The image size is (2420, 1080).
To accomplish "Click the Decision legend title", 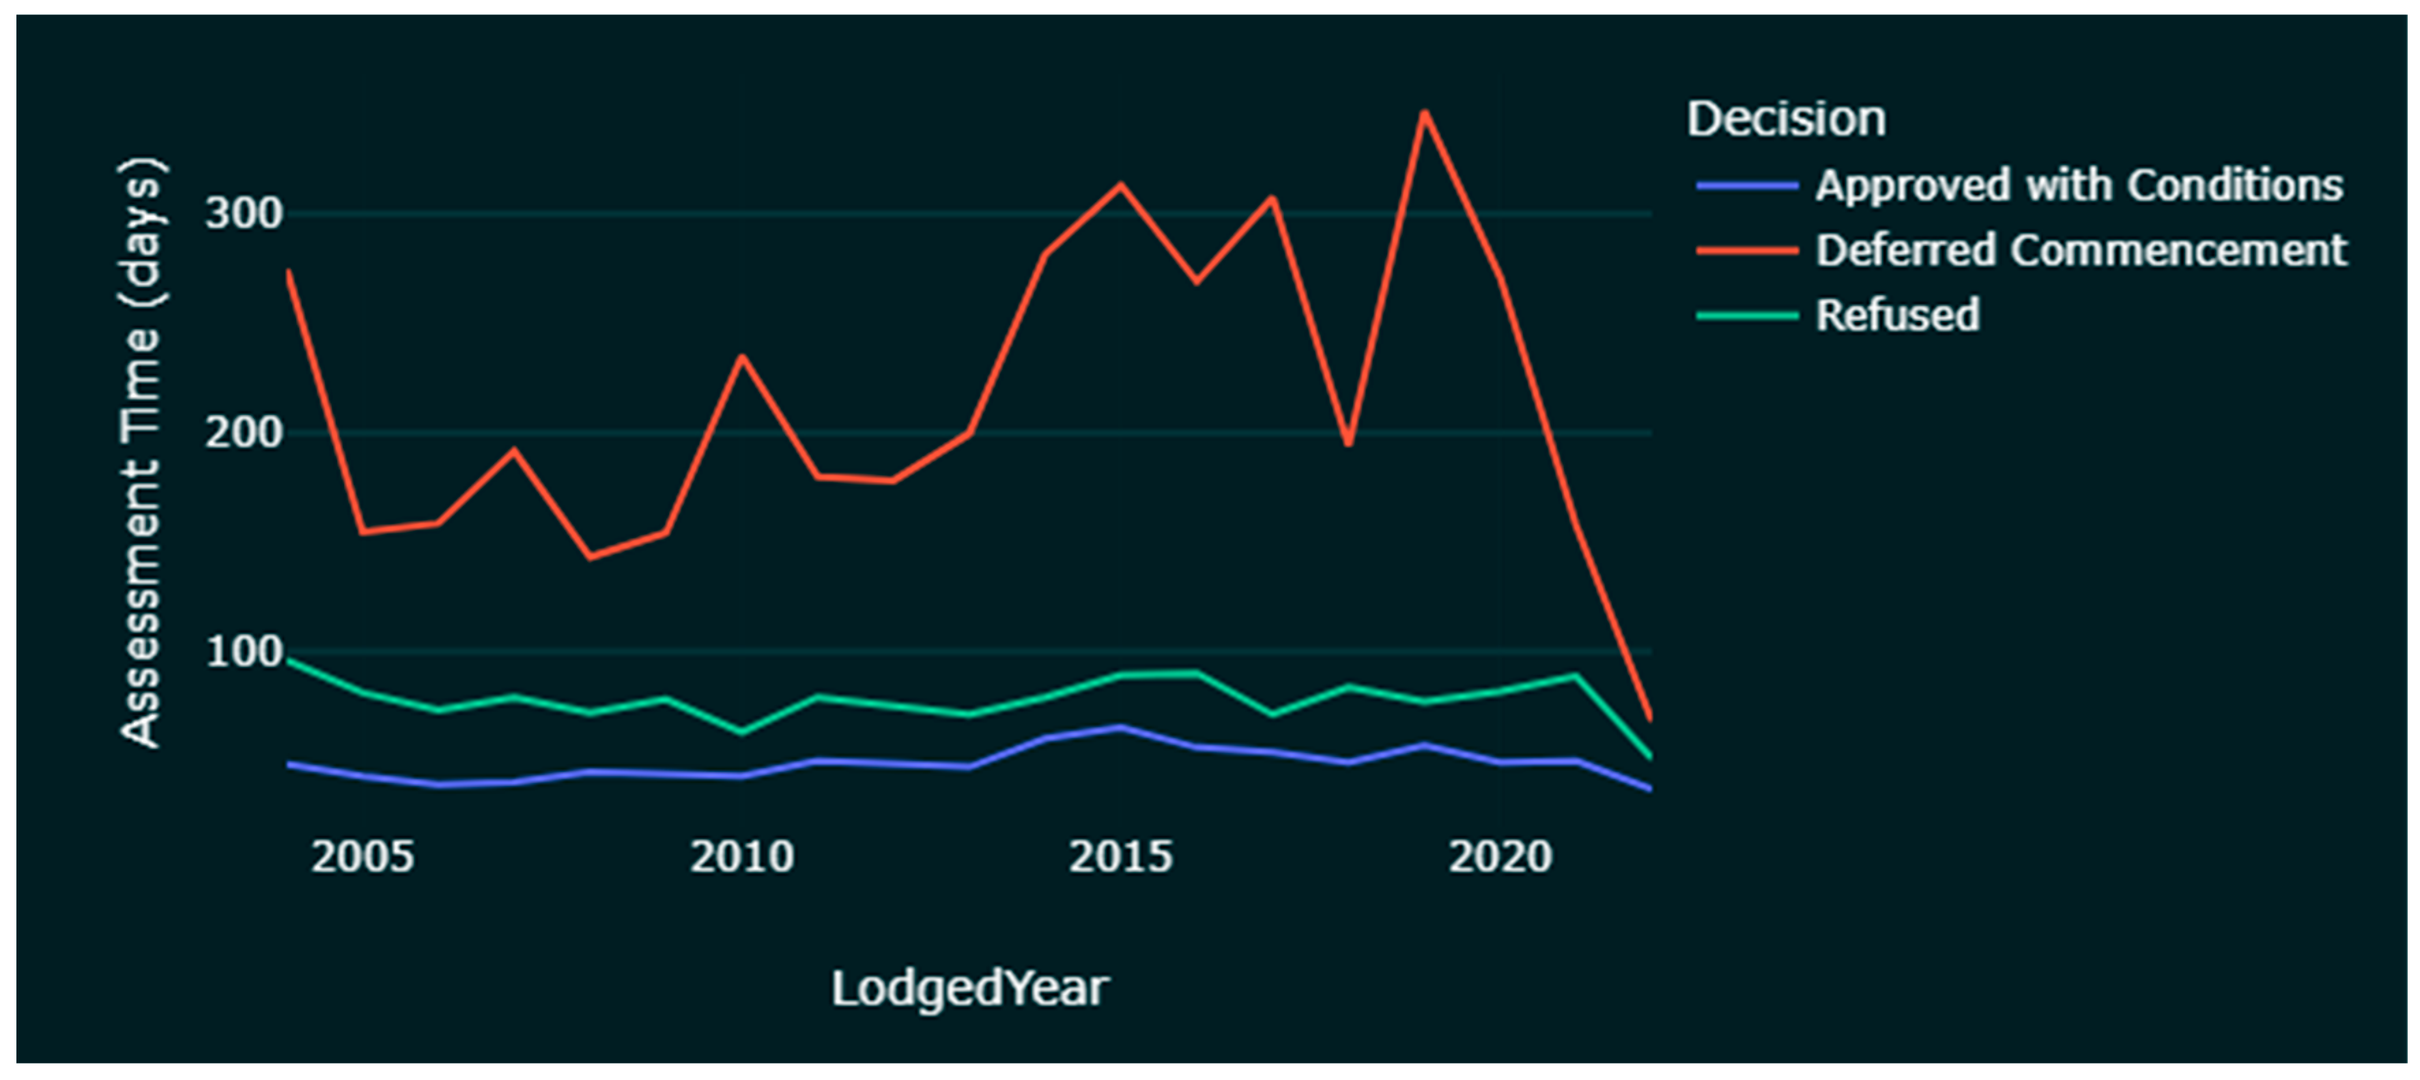I will click(1785, 119).
